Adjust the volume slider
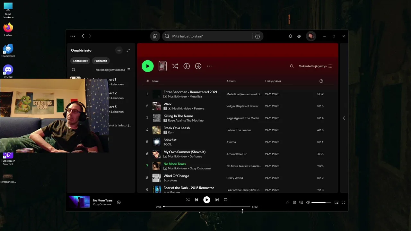The width and height of the screenshot is (411, 231). (x=321, y=202)
